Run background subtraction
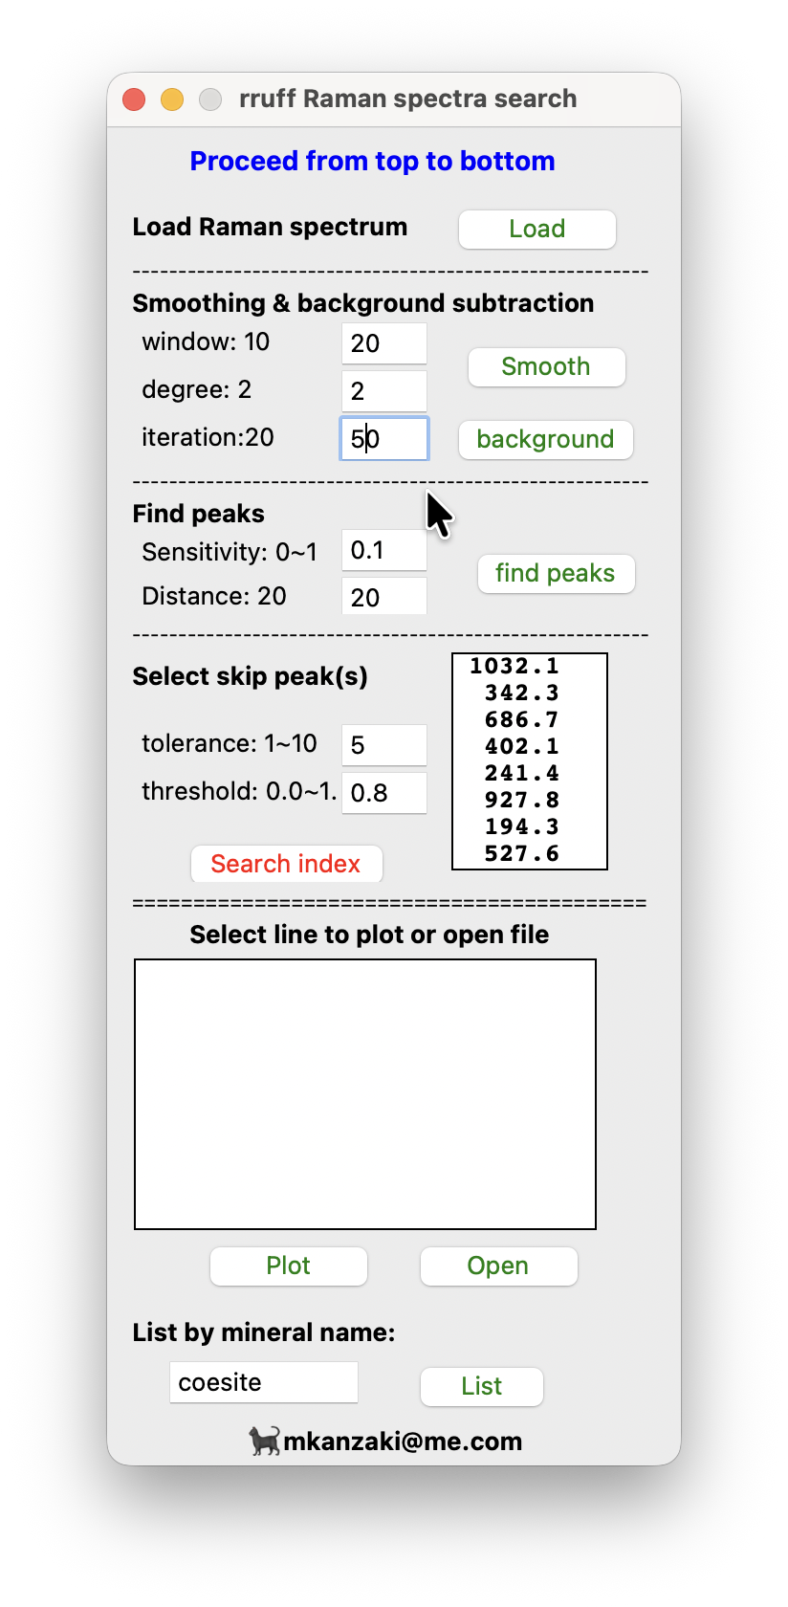The height and width of the screenshot is (1607, 788). [545, 440]
